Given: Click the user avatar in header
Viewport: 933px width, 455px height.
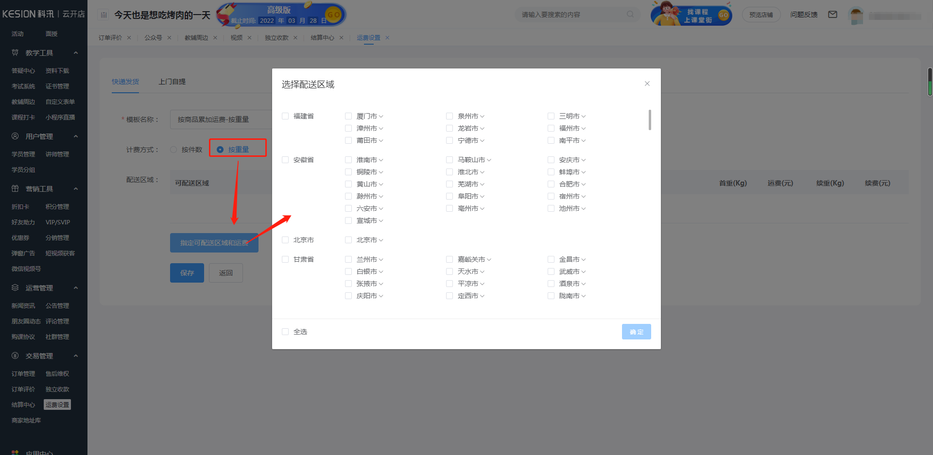Looking at the screenshot, I should (x=856, y=15).
